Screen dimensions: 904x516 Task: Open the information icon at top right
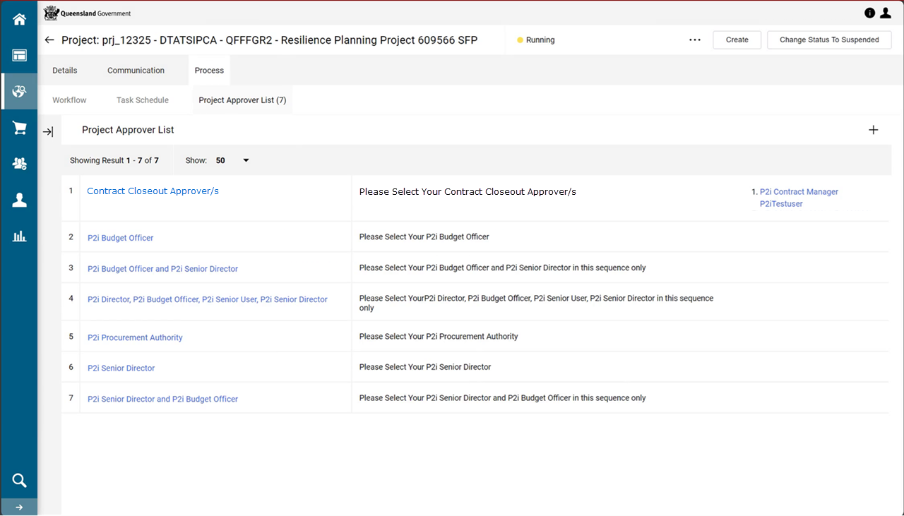tap(869, 13)
